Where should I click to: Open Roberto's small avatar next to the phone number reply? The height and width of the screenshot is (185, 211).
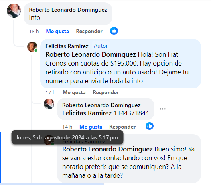point(49,104)
